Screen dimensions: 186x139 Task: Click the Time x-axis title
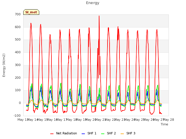coord(164,124)
